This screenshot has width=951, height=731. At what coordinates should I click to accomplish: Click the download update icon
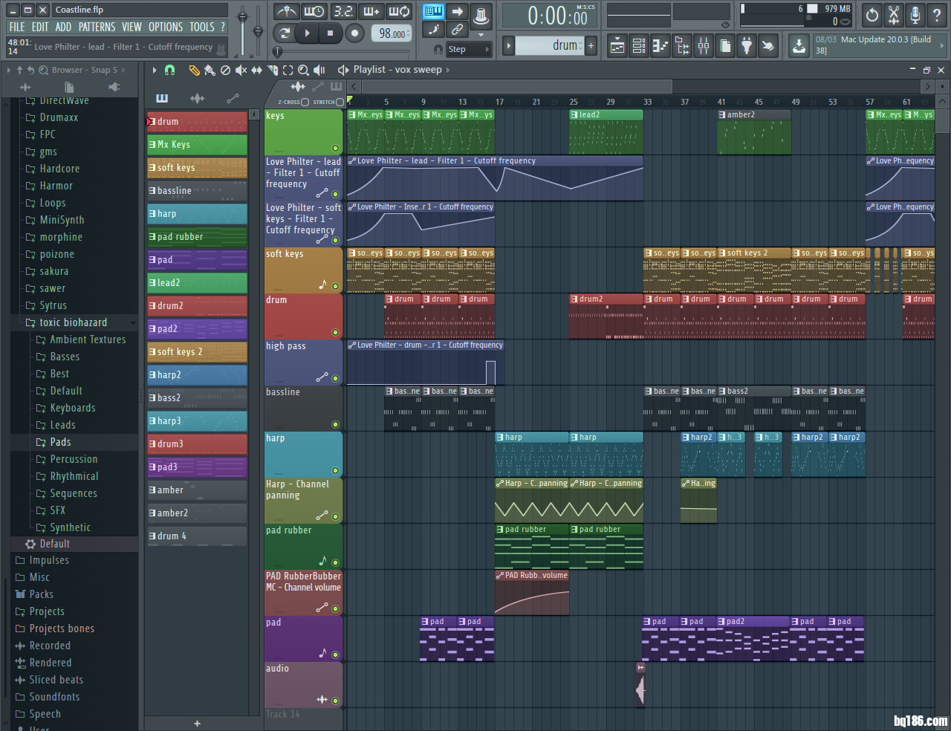(x=799, y=46)
